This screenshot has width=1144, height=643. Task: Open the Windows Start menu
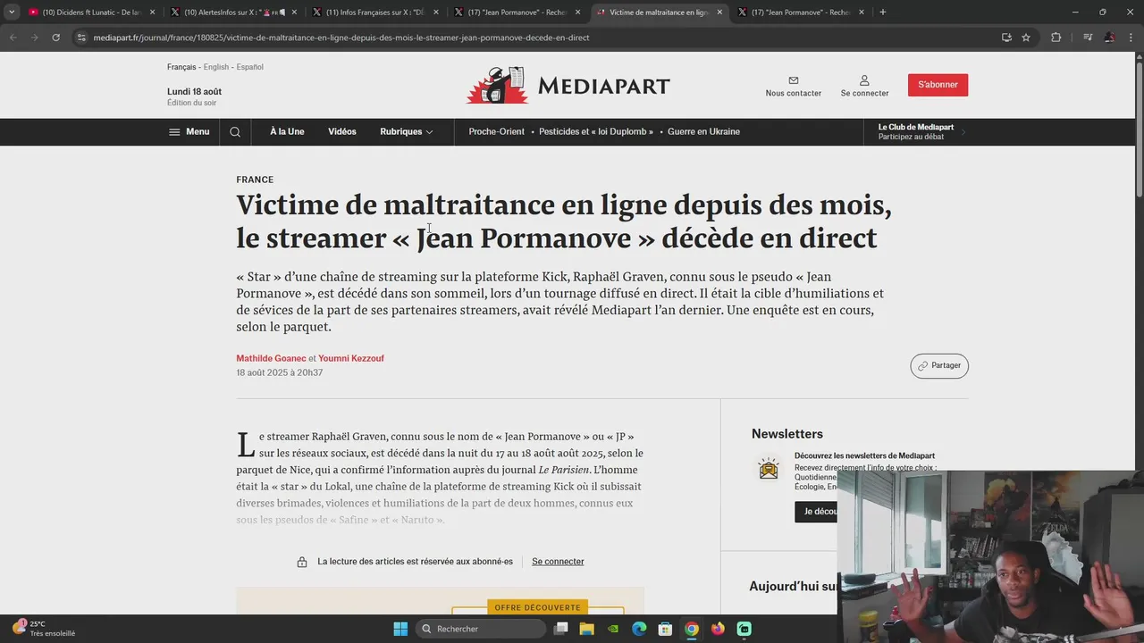(x=400, y=629)
